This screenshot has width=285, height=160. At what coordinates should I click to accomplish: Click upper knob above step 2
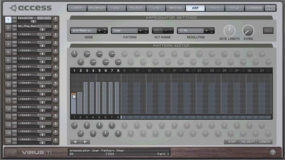pyautogui.click(x=81, y=62)
